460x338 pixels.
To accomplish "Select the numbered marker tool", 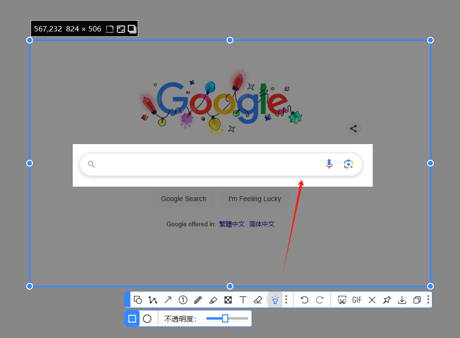I will tap(183, 300).
